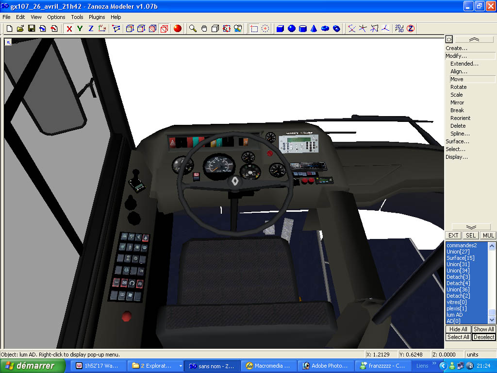This screenshot has height=373, width=497.
Task: Create a blue cone primitive
Action: [314, 29]
